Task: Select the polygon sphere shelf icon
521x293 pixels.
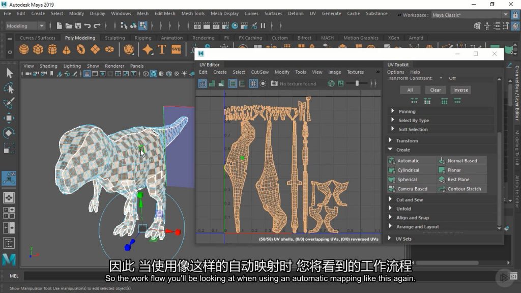Action: [x=24, y=49]
